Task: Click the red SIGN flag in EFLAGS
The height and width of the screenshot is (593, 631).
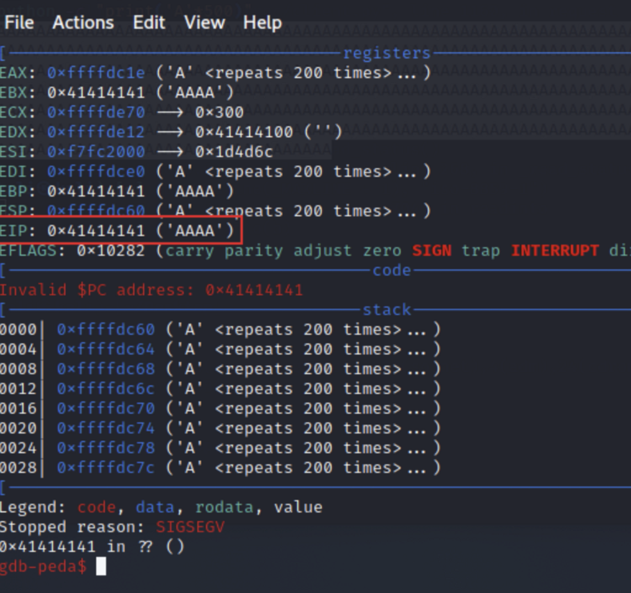Action: click(432, 250)
